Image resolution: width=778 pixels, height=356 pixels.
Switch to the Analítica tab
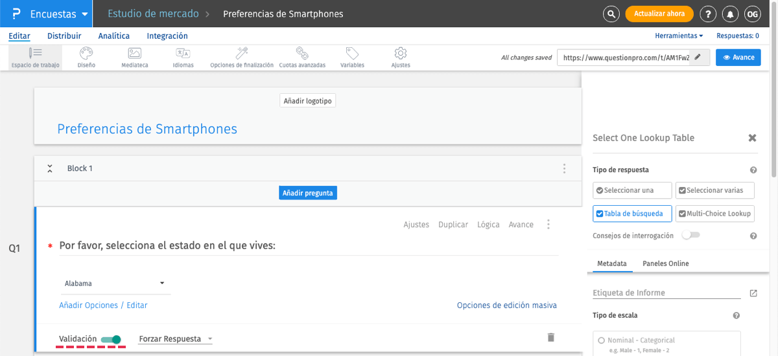pos(114,36)
